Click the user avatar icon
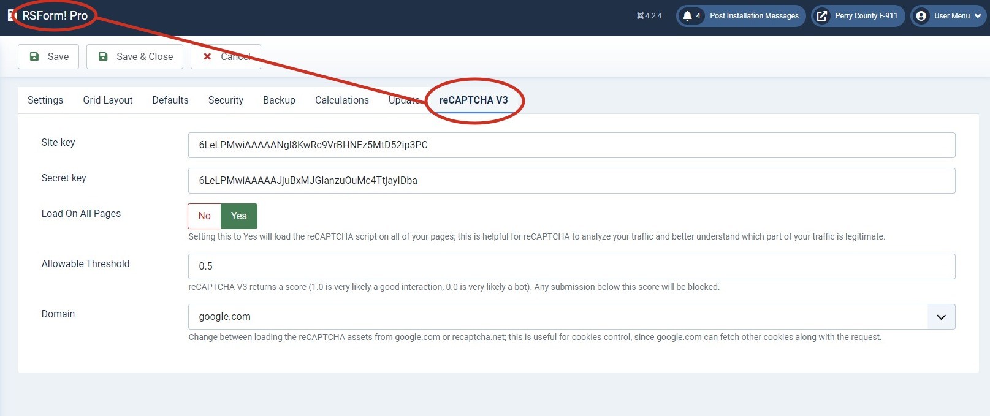 (921, 16)
